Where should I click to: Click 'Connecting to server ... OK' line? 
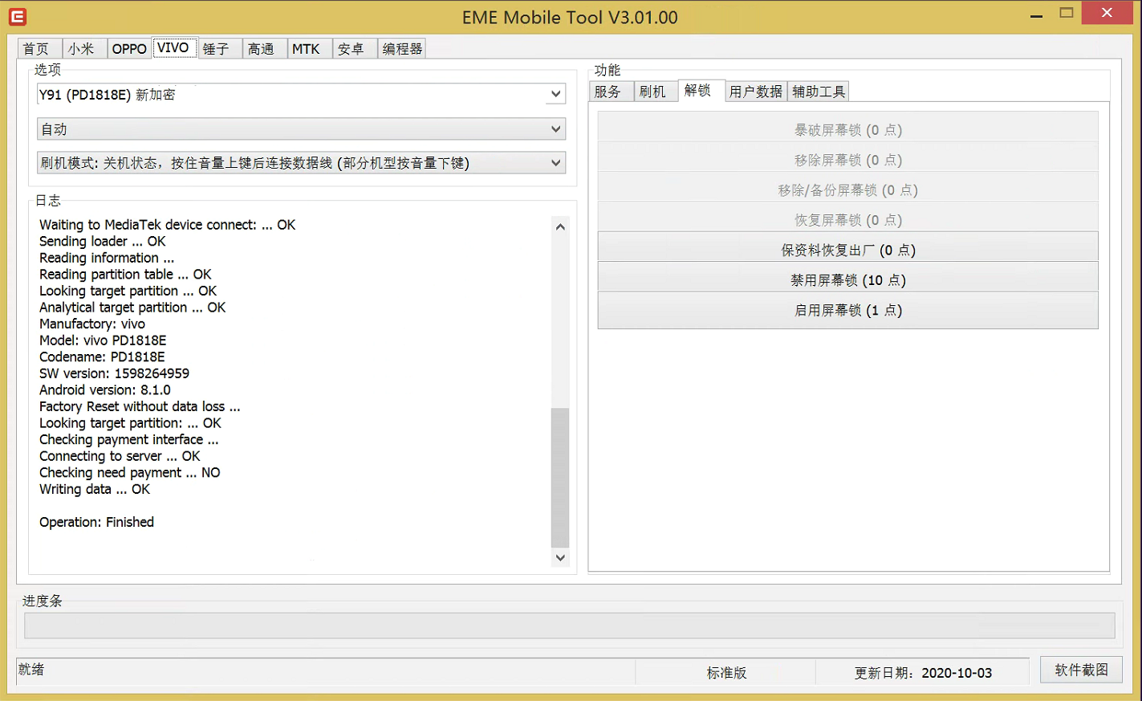(120, 456)
